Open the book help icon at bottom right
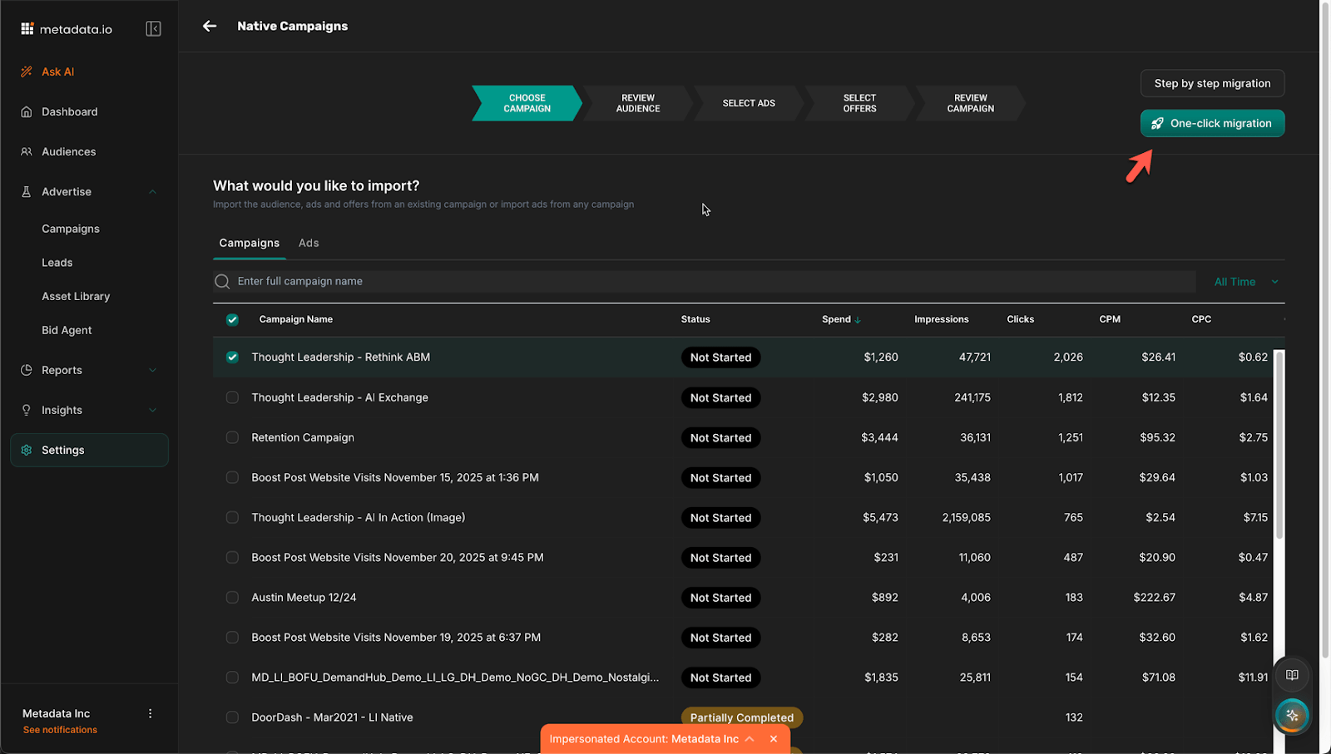The width and height of the screenshot is (1331, 754). 1292,675
